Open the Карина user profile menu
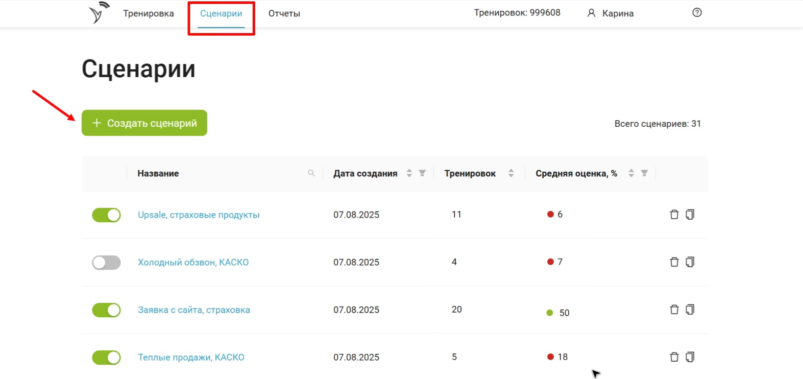This screenshot has width=803, height=379. tap(611, 14)
